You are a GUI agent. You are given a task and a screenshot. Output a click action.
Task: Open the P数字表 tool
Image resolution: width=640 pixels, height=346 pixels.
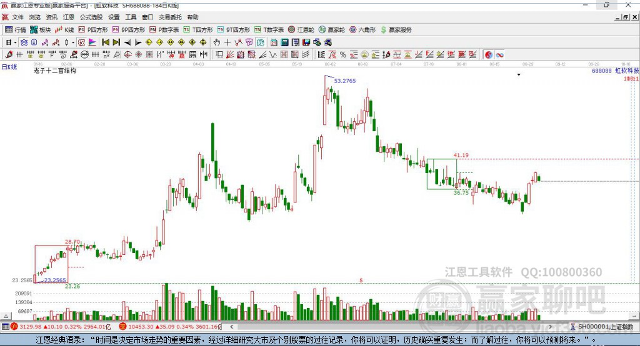pos(164,30)
